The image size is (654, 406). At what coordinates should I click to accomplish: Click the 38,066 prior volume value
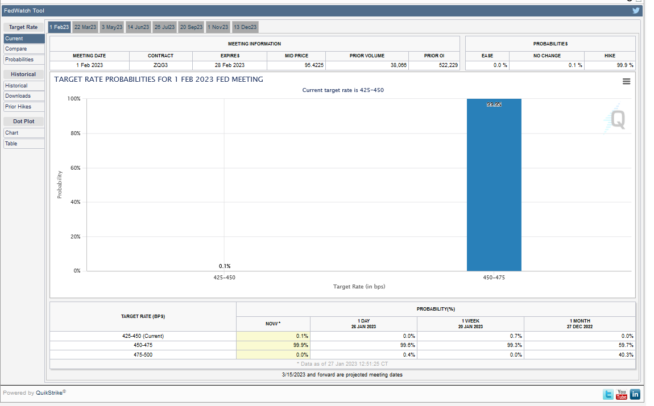(x=367, y=65)
